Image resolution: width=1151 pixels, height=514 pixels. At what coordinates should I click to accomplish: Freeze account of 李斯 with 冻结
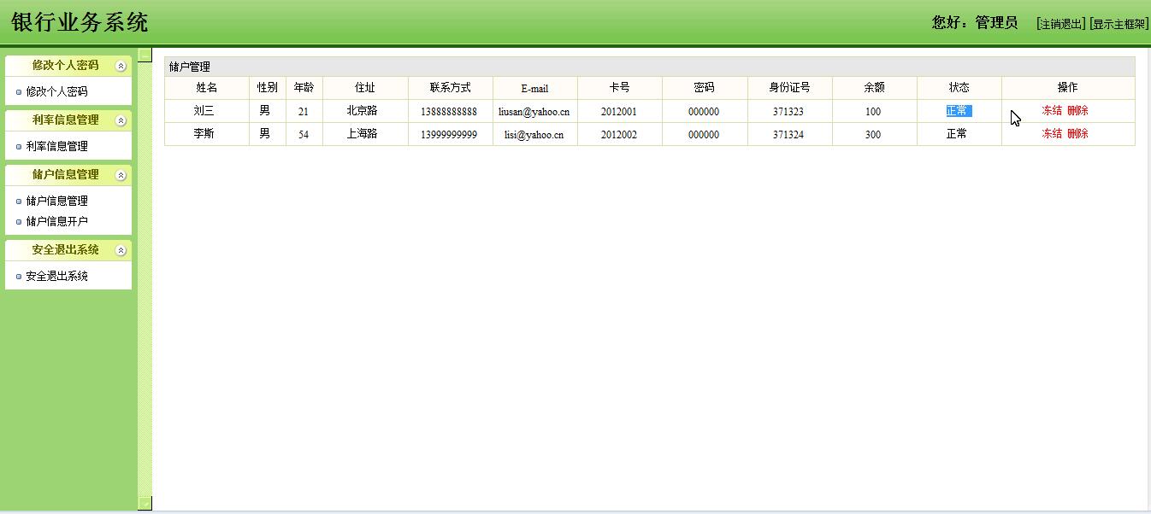pos(1052,133)
